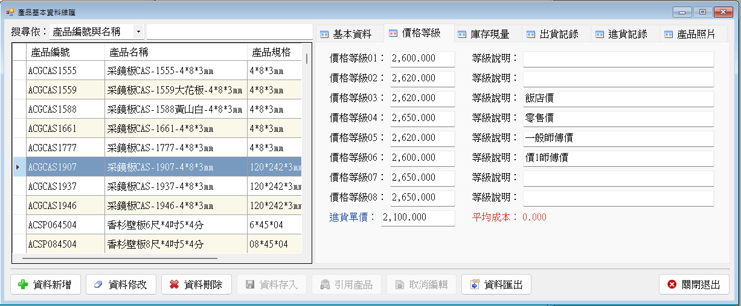
Task: Click the green plus icon on 資料新增
Action: [24, 285]
